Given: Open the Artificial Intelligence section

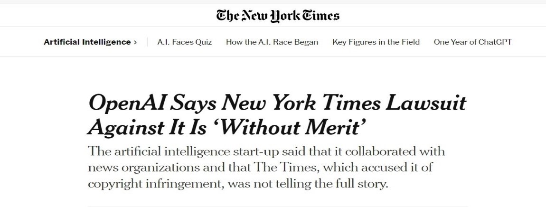Looking at the screenshot, I should click(x=87, y=42).
